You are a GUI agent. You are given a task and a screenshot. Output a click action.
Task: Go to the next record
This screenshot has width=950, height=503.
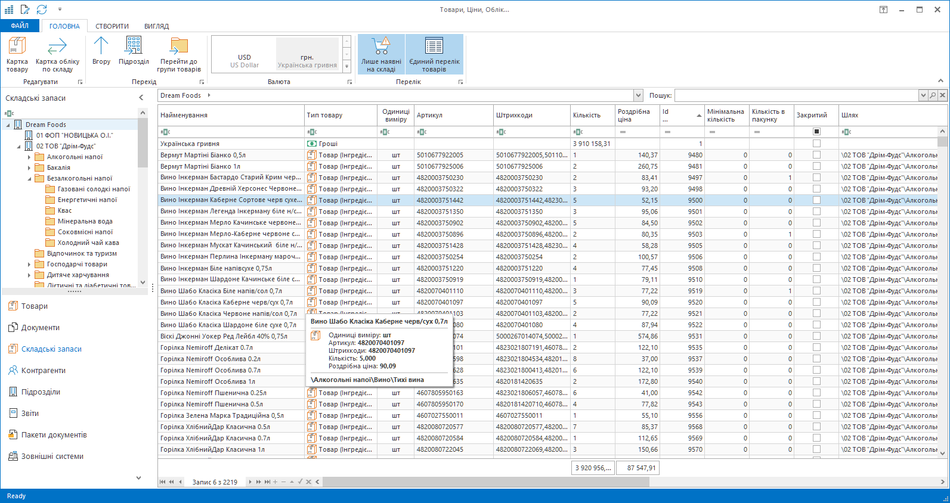[250, 482]
